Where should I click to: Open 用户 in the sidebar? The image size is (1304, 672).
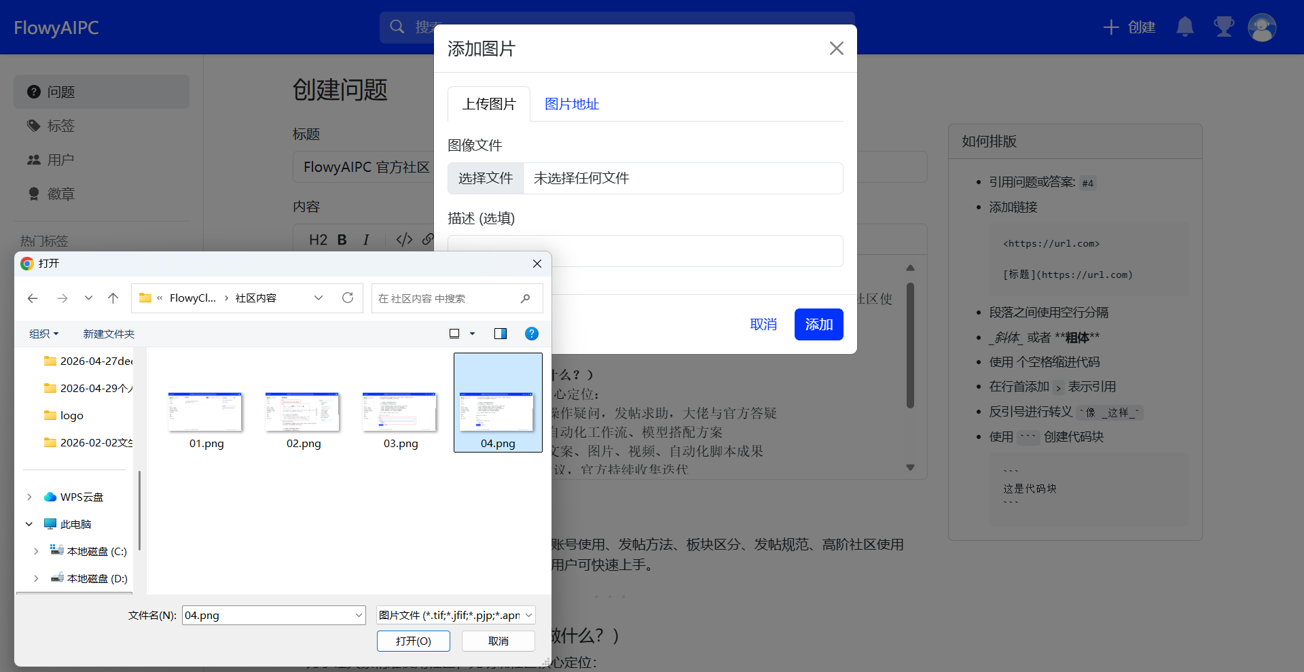[101, 160]
